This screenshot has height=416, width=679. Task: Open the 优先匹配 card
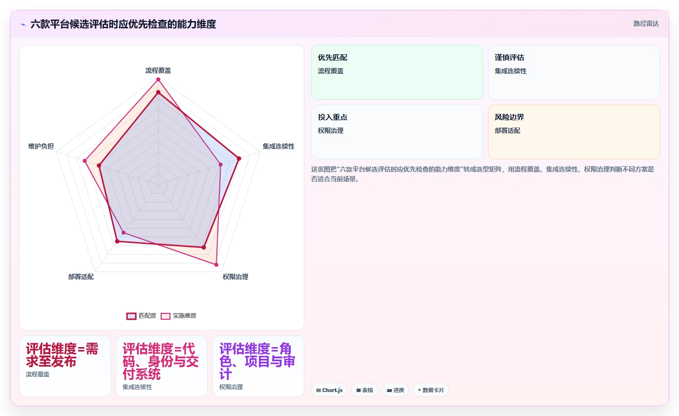click(x=397, y=72)
